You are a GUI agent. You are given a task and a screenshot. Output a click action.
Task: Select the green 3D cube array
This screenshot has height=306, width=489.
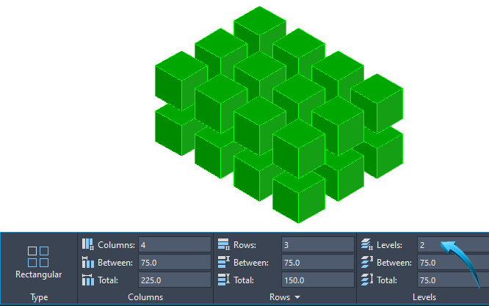tap(279, 114)
